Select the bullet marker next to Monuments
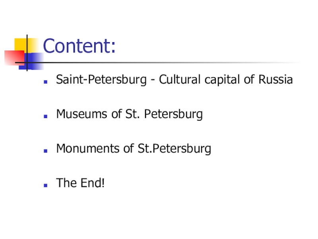This screenshot has height=239, width=318. (x=46, y=150)
